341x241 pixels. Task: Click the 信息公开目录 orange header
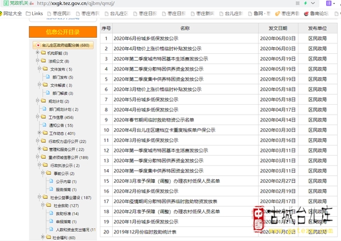(x=63, y=32)
